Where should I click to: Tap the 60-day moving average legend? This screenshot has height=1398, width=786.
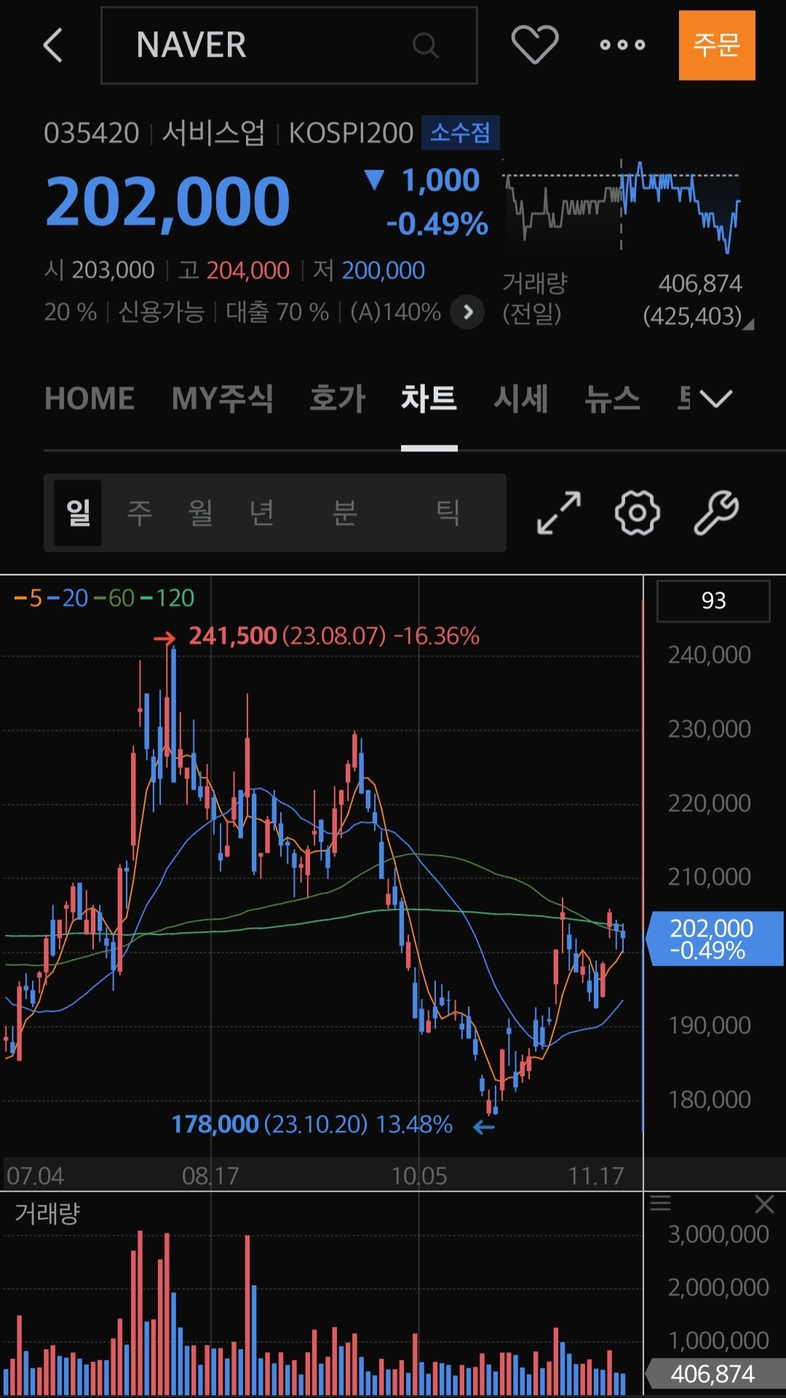(x=114, y=599)
